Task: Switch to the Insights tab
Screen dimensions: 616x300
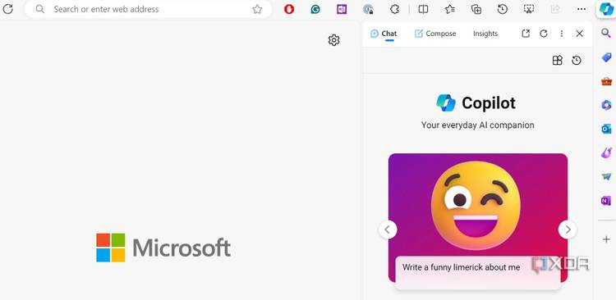Action: (485, 34)
